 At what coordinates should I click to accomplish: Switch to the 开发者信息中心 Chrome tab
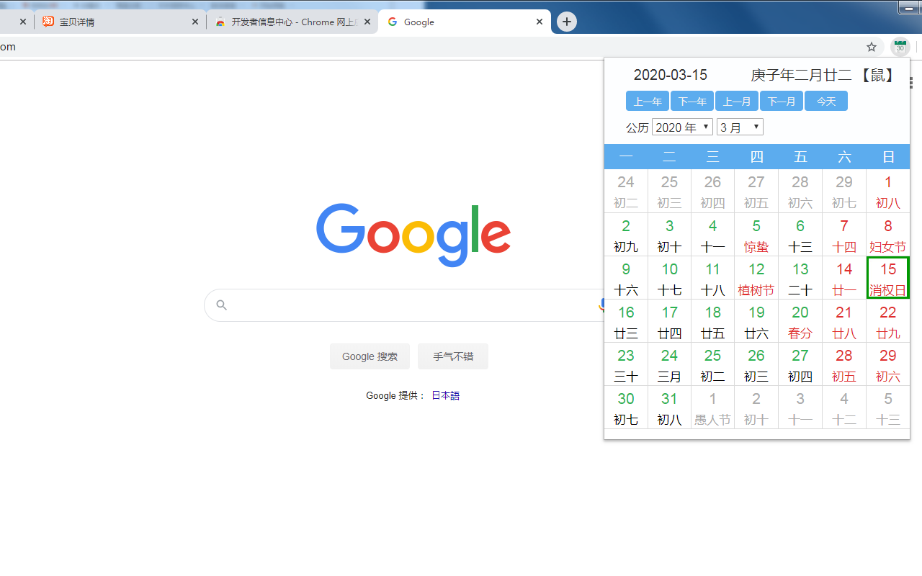point(292,22)
